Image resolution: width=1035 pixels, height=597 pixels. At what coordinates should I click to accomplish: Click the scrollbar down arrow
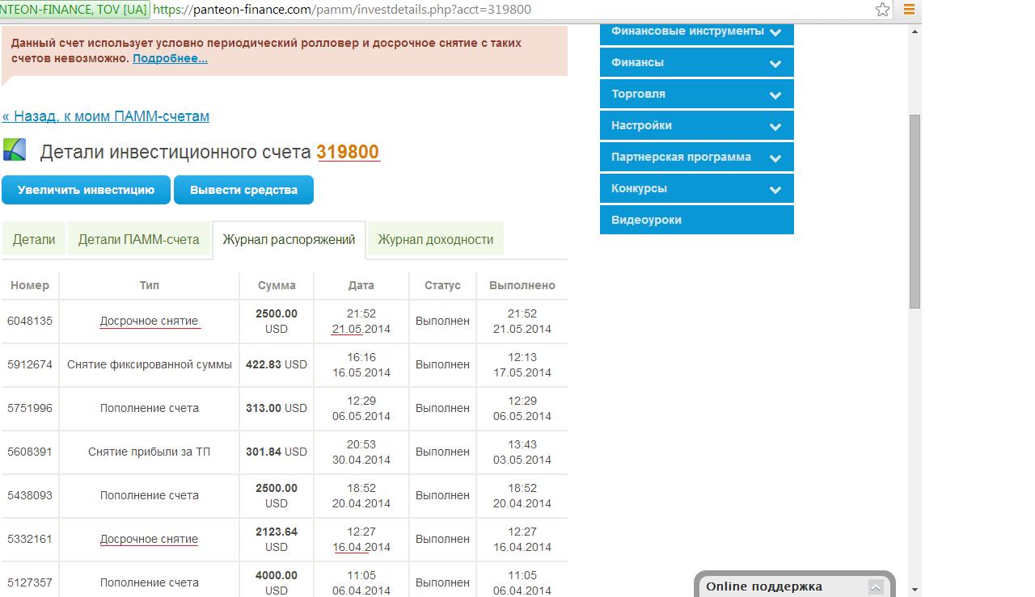(x=915, y=590)
